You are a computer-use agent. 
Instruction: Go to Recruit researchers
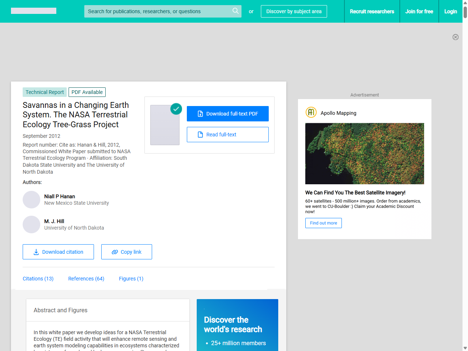[x=372, y=11]
